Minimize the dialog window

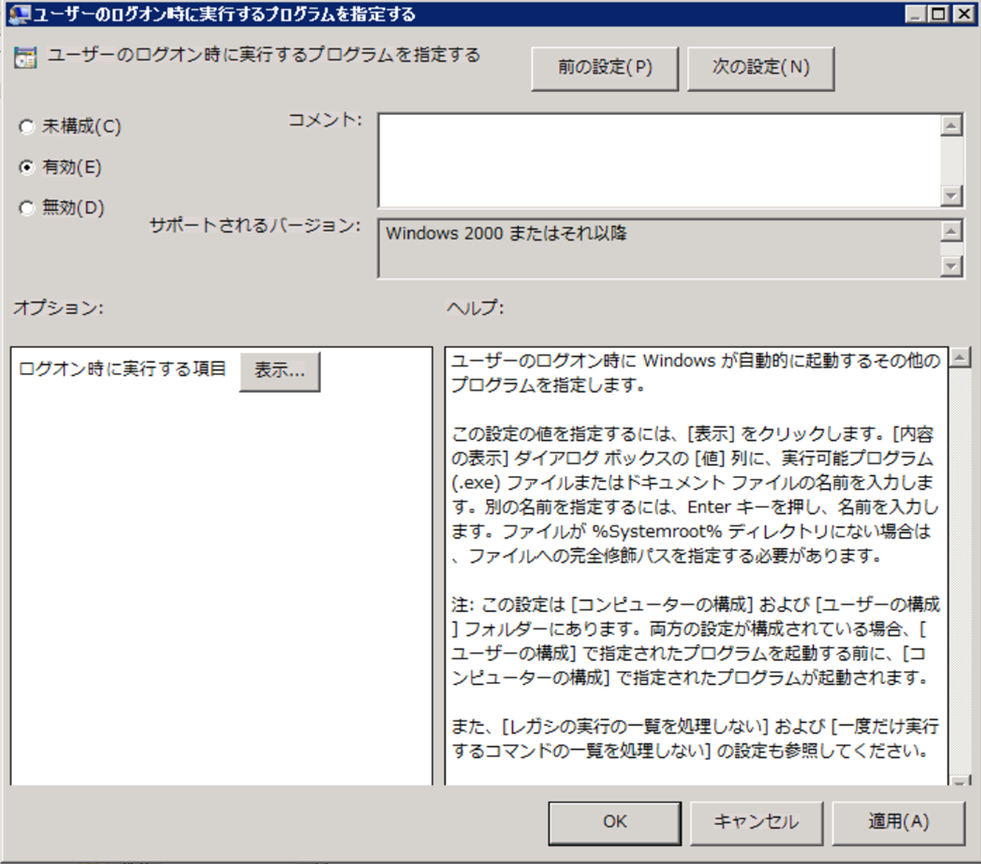(916, 14)
